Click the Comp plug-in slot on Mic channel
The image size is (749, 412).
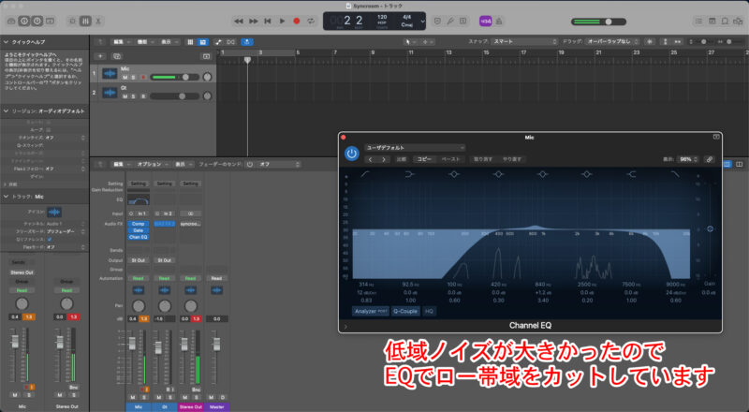coord(138,224)
